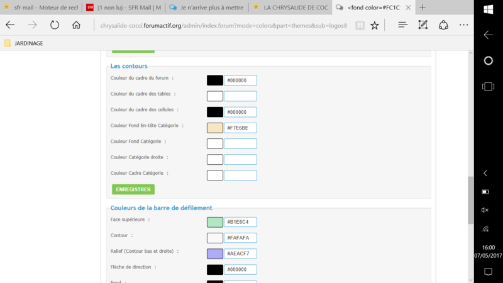Image resolution: width=503 pixels, height=283 pixels.
Task: Click the scrollbar up arrow
Action: point(470,53)
